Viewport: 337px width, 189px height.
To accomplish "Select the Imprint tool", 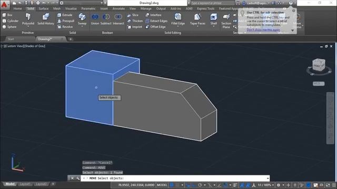I will tap(135, 27).
